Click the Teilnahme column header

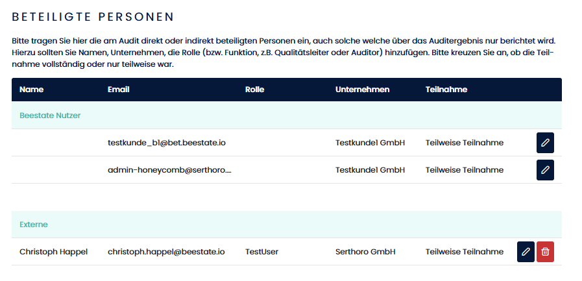pyautogui.click(x=446, y=90)
